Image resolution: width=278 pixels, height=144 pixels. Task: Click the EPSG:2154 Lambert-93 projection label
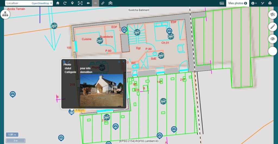139,141
